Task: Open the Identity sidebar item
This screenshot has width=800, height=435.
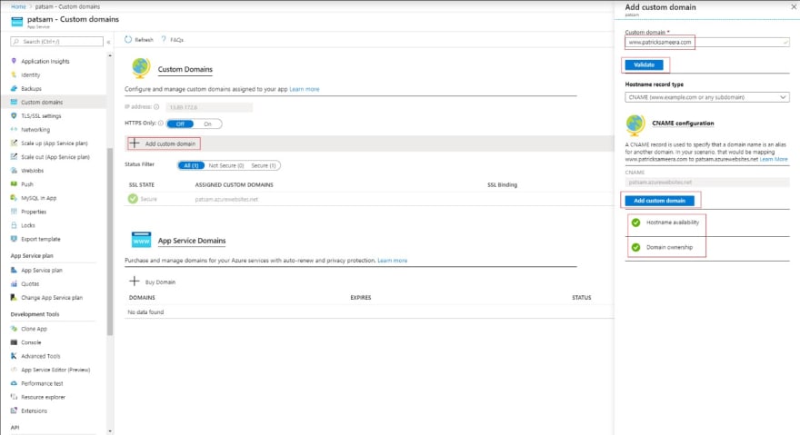Action: point(31,75)
